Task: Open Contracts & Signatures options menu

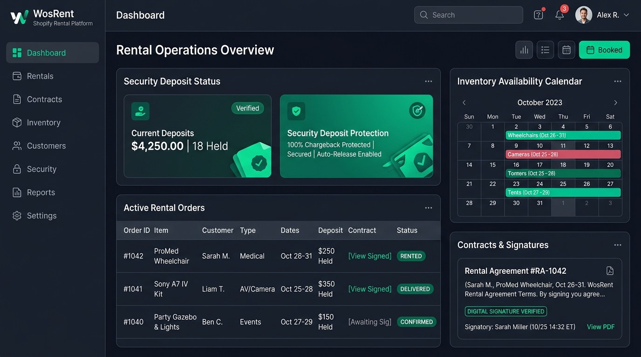Action: tap(618, 245)
